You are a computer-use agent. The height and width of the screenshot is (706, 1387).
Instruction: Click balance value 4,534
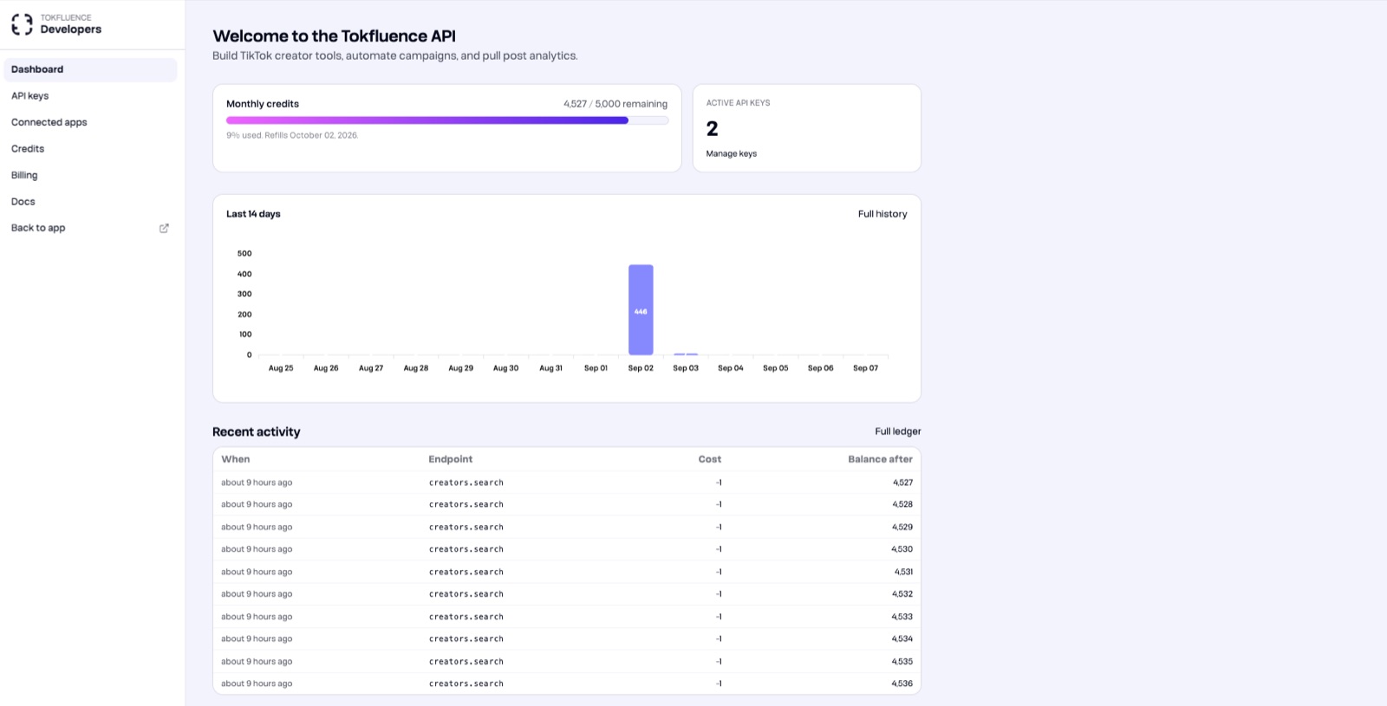point(902,638)
